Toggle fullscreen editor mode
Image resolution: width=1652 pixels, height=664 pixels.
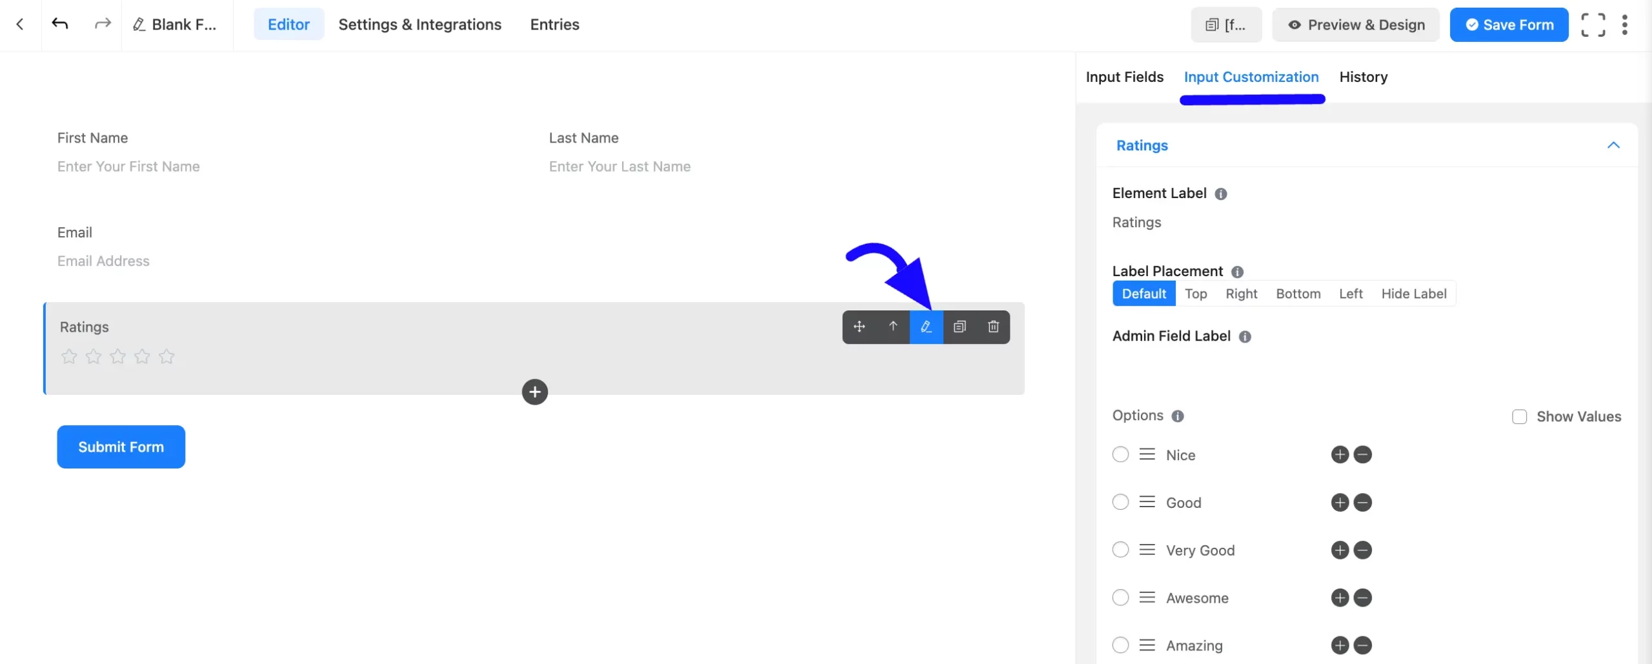[1593, 25]
